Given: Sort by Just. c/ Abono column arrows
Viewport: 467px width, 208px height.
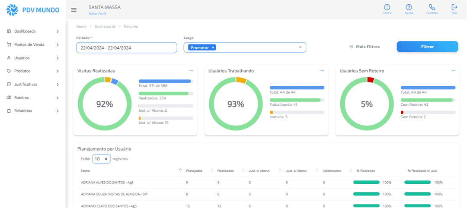Looking at the screenshot, I should click(280, 170).
